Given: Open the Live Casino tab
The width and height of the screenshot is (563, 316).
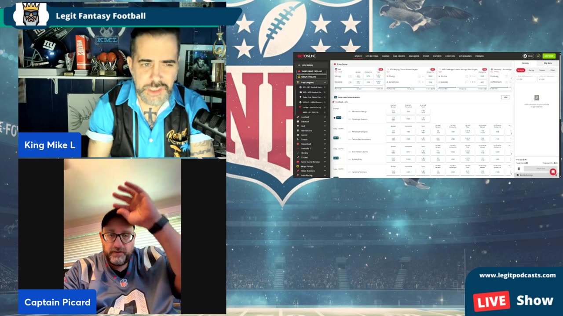Looking at the screenshot, I should click(x=399, y=56).
